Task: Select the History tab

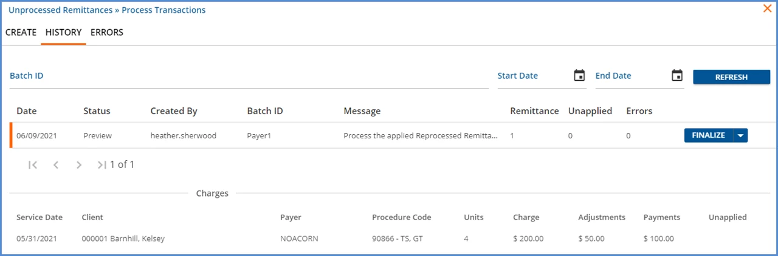Action: (x=63, y=32)
